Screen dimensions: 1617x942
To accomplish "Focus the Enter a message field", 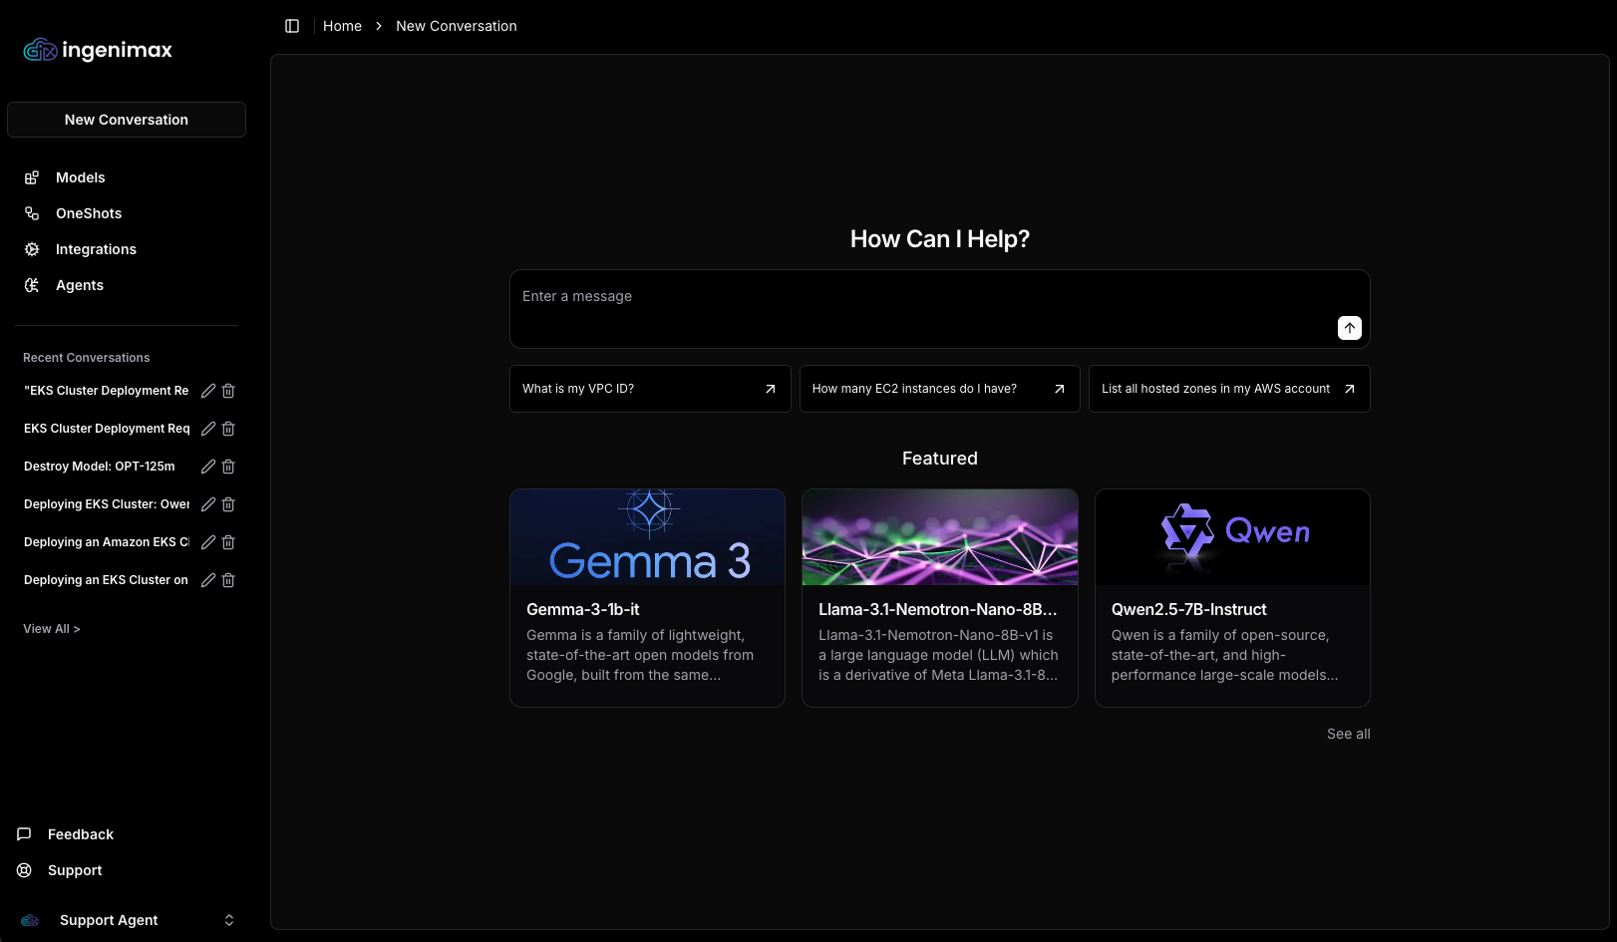I will click(x=939, y=309).
